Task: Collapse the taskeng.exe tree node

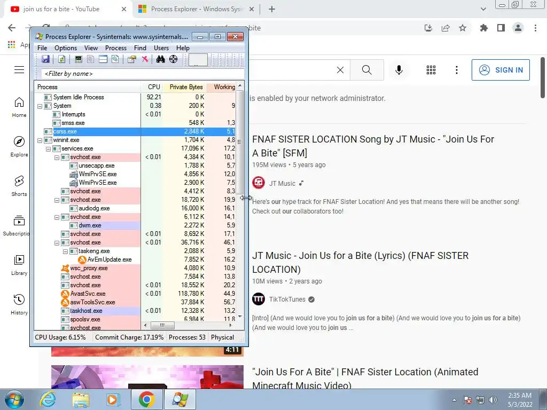Action: click(x=65, y=251)
